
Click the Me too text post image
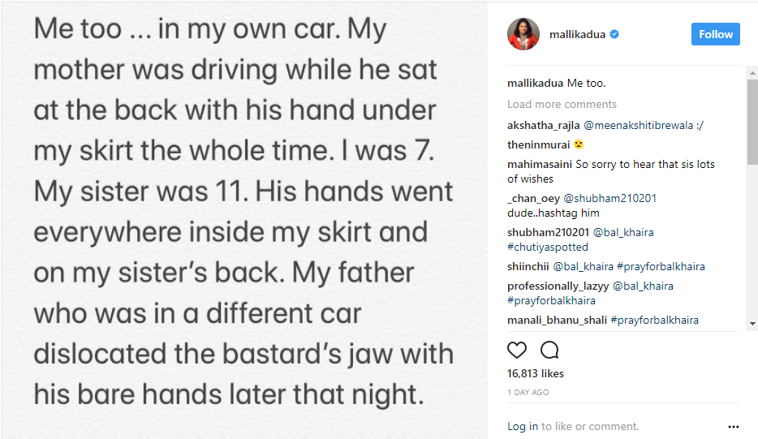243,219
